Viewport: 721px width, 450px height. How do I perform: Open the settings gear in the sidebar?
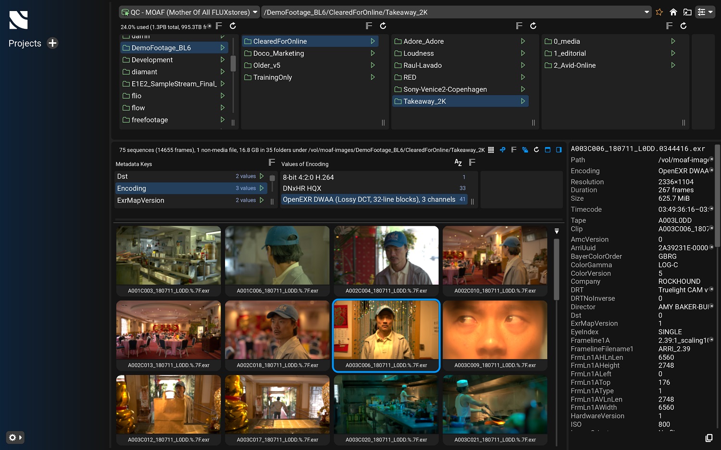click(15, 438)
